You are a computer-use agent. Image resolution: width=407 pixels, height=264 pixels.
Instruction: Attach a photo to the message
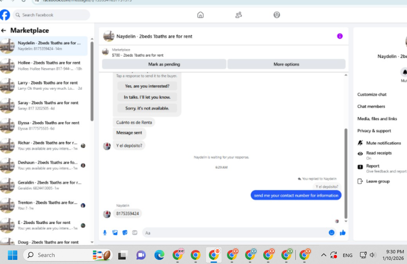click(115, 233)
